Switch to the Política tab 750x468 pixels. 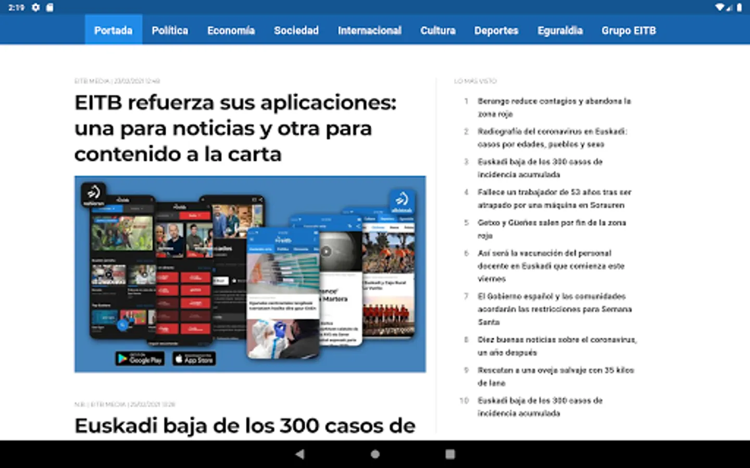tap(170, 30)
